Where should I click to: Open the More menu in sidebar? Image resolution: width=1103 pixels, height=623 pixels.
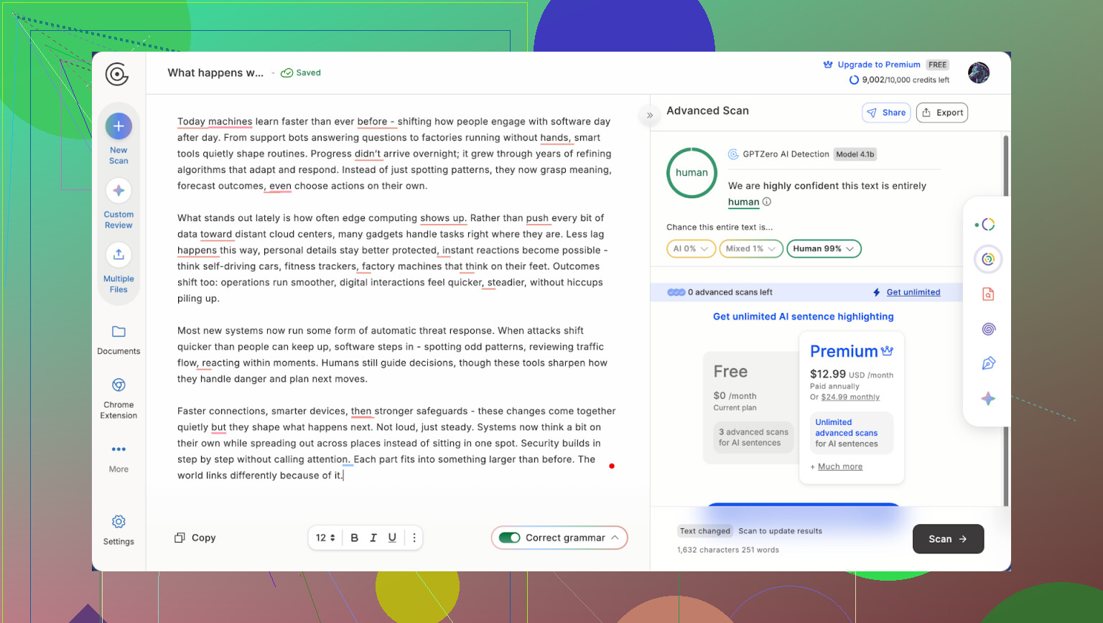coord(118,450)
